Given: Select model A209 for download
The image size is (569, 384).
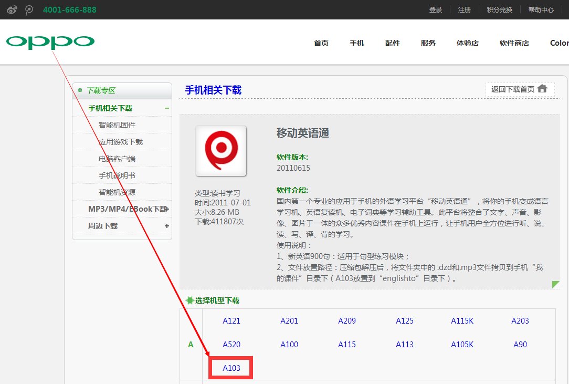Looking at the screenshot, I should coord(347,321).
